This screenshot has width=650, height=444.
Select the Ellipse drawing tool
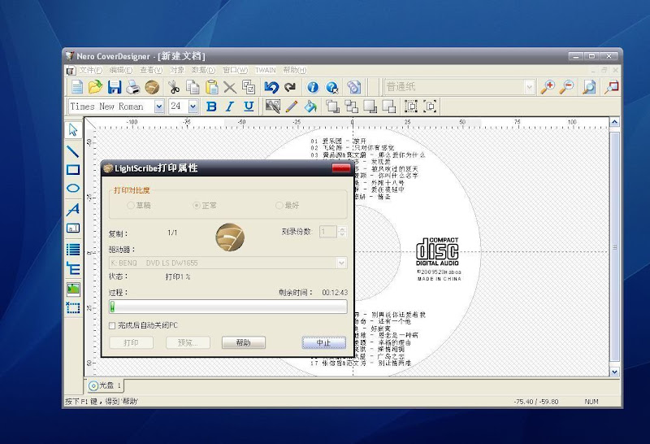click(73, 189)
